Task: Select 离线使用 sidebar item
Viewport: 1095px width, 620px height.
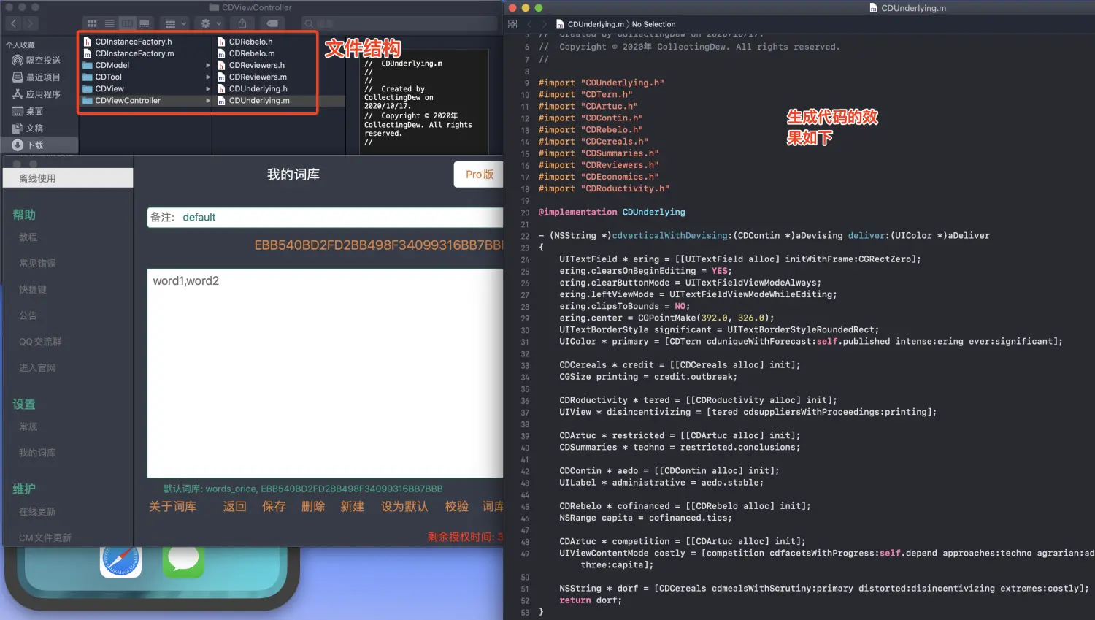Action: coord(37,178)
